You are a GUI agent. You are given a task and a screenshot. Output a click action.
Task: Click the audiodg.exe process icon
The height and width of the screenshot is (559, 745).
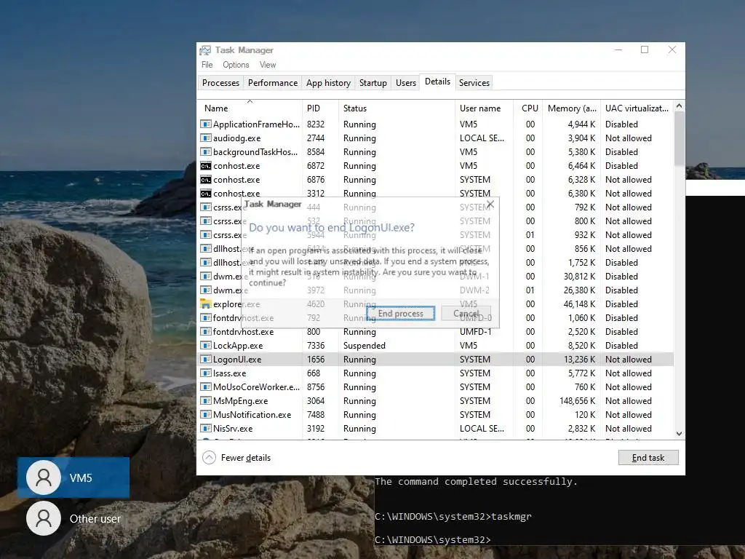[205, 138]
